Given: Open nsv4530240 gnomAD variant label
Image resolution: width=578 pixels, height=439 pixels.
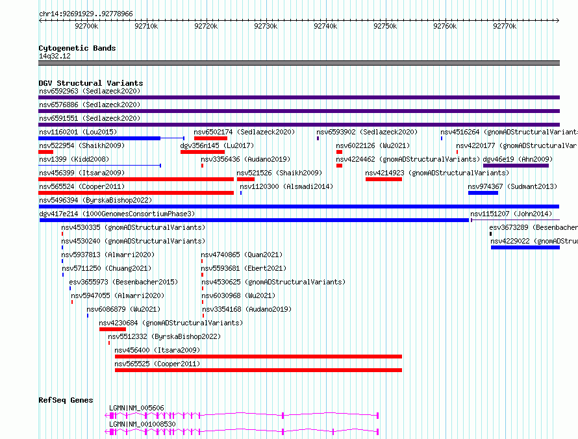Looking at the screenshot, I should [x=133, y=241].
